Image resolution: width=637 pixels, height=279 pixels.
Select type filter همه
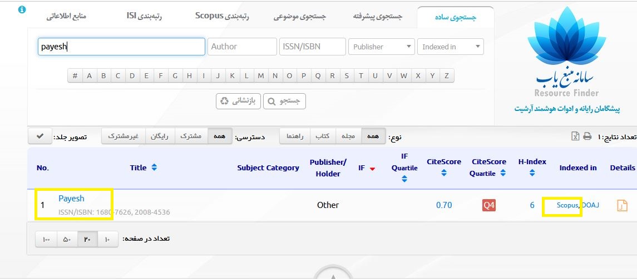(373, 136)
